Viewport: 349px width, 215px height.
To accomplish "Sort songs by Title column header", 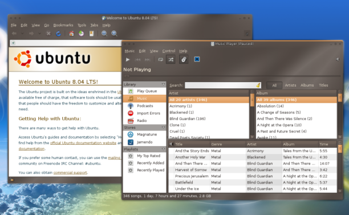I will pyautogui.click(x=192, y=144).
